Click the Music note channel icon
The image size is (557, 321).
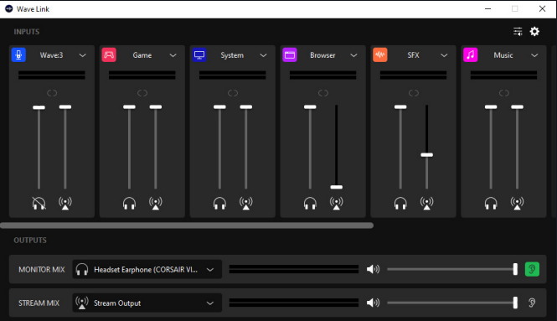tap(471, 55)
